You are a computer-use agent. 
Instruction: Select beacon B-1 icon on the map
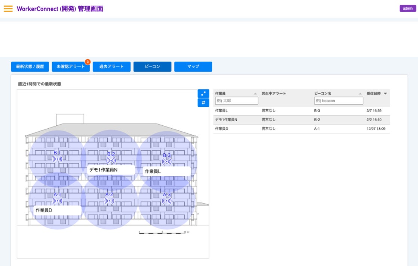click(x=57, y=159)
